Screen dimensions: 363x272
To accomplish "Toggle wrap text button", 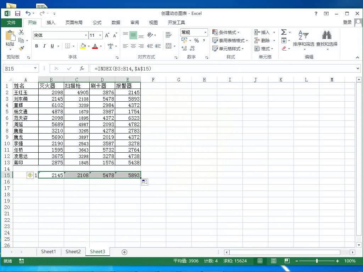I will [168, 35].
